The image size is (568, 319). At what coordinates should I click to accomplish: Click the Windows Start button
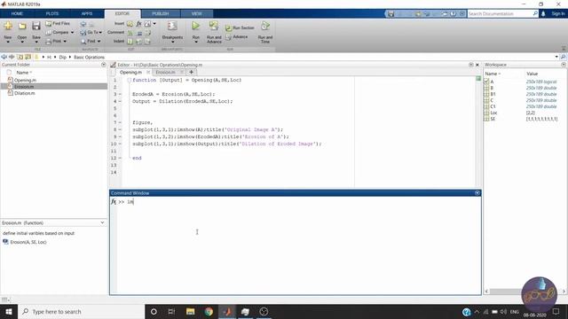pos(9,311)
